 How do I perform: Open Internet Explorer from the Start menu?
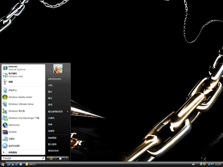[23, 68]
